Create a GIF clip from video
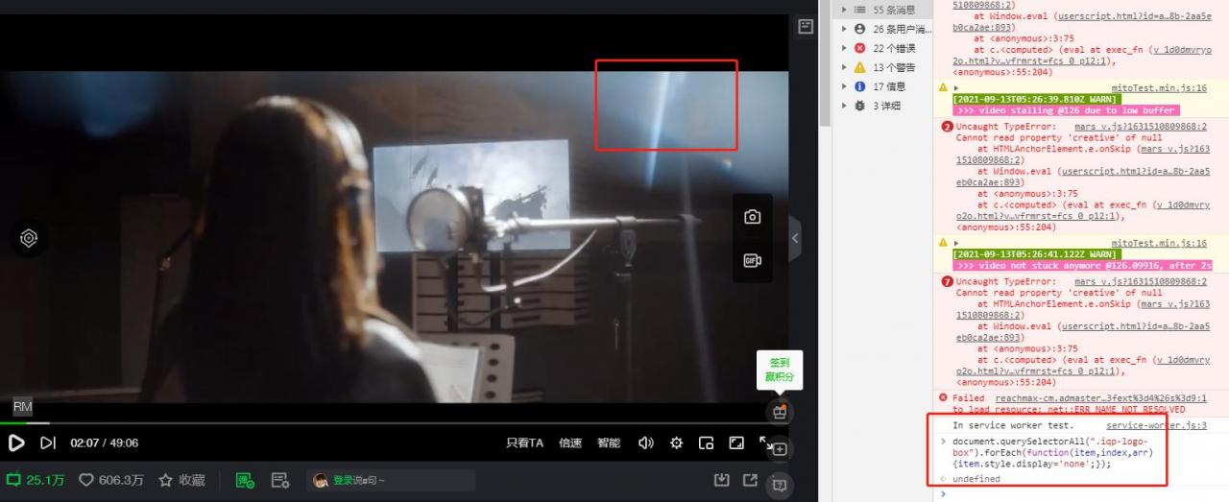This screenshot has height=502, width=1229. click(x=752, y=260)
